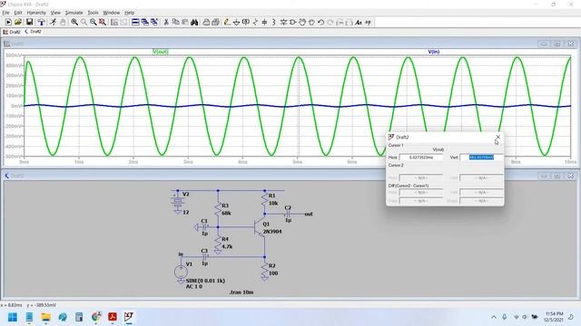Viewport: 581px width, 326px height.
Task: Save the schematic with the floppy disk icon
Action: (x=29, y=22)
